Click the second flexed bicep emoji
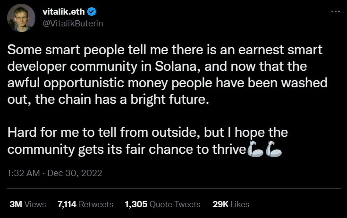The height and width of the screenshot is (218, 347). pyautogui.click(x=274, y=150)
